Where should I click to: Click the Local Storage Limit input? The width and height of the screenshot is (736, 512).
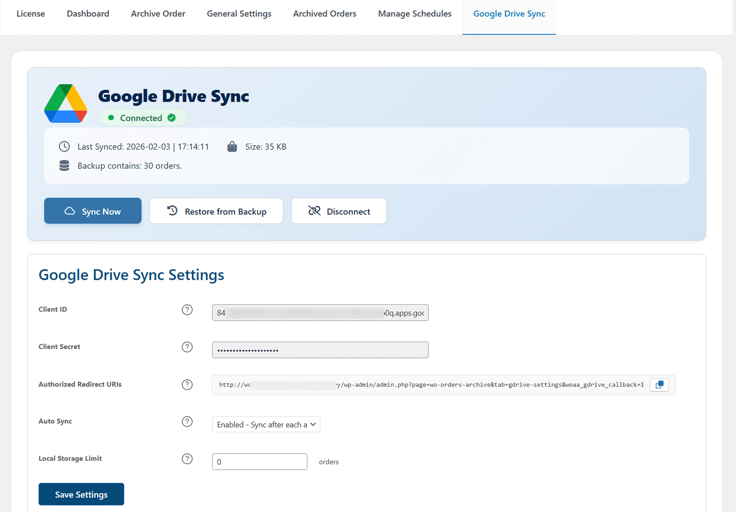click(259, 462)
